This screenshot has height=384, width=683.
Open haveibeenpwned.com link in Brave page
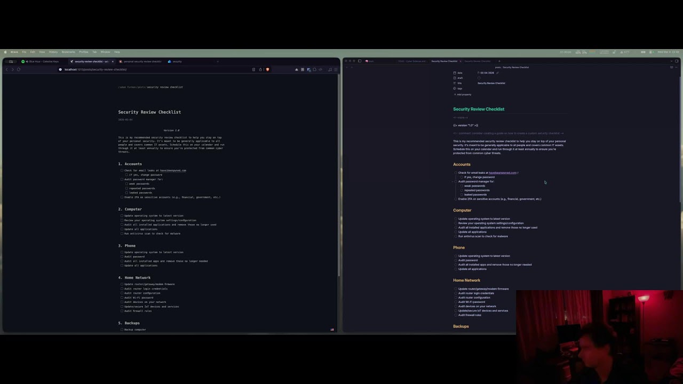pos(173,171)
